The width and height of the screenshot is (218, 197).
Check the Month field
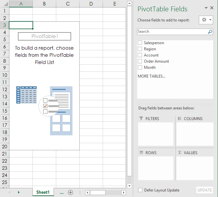click(140, 68)
